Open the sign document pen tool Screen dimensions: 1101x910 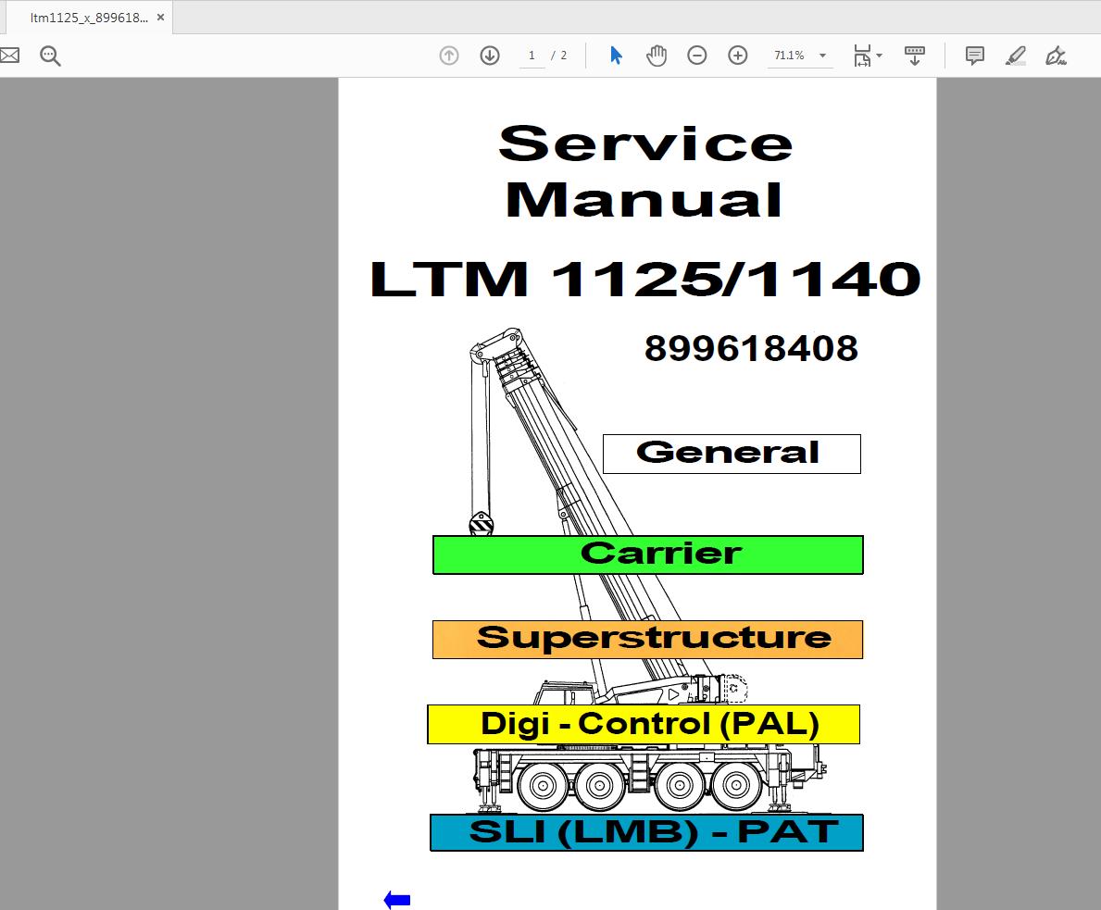[x=1056, y=56]
